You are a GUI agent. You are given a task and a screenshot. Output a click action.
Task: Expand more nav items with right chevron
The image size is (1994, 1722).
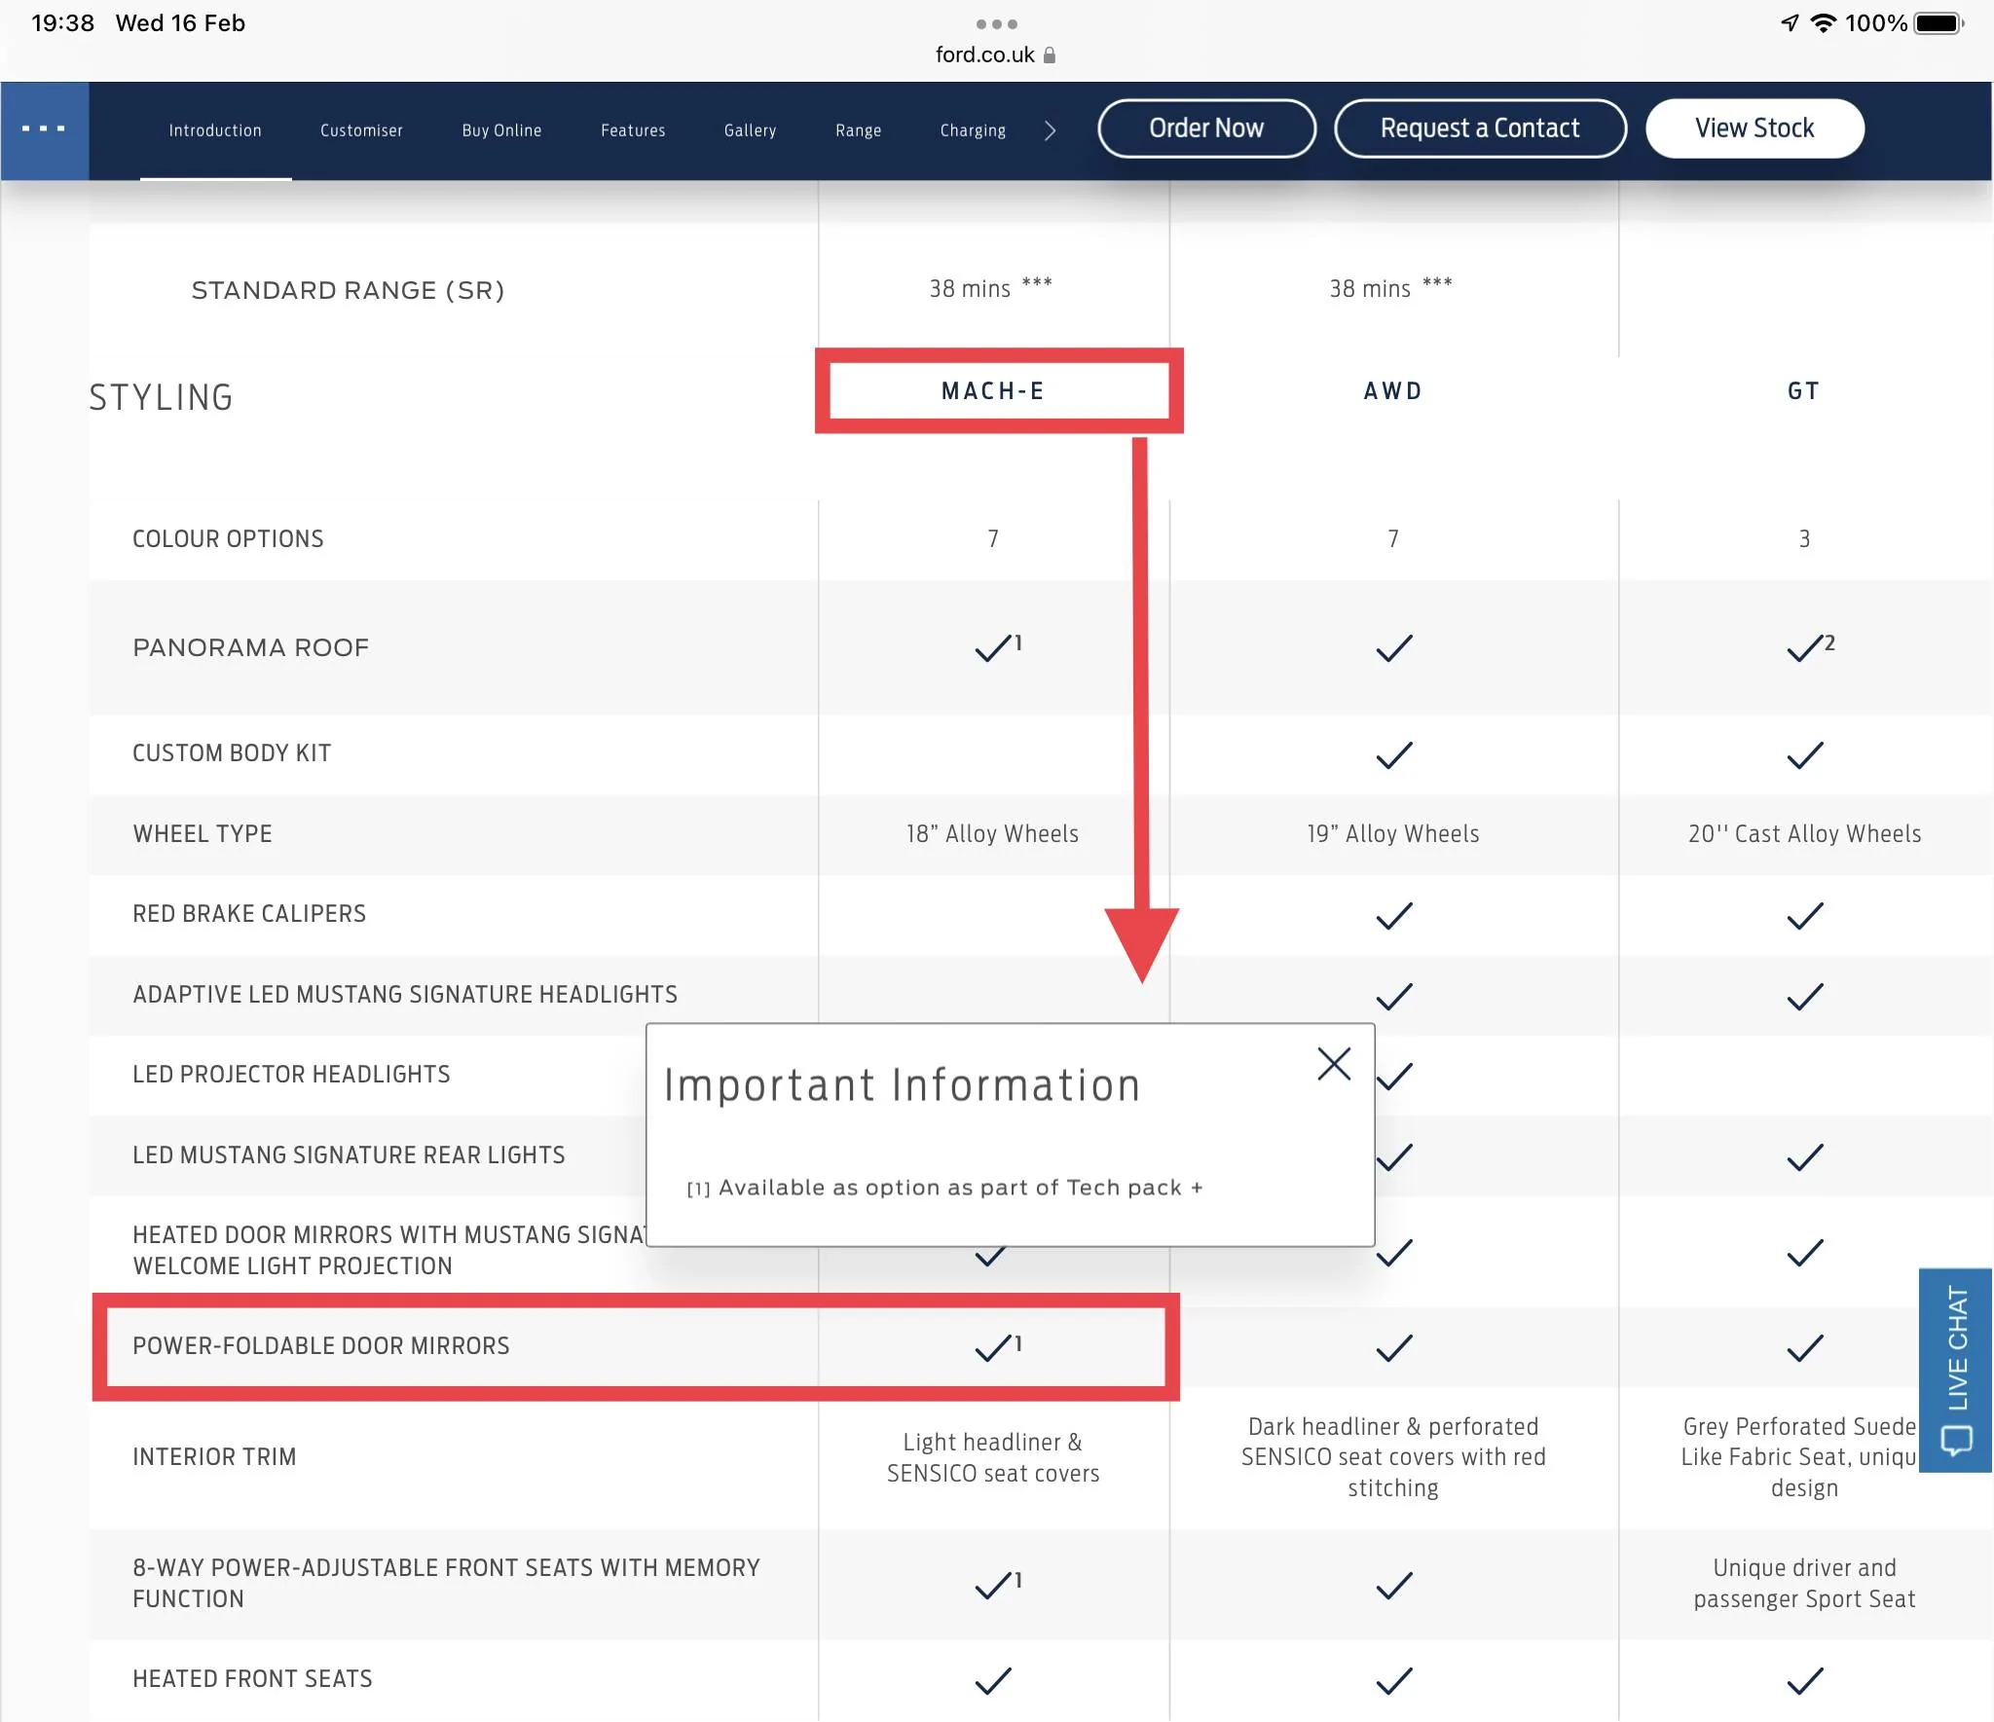click(x=1050, y=130)
